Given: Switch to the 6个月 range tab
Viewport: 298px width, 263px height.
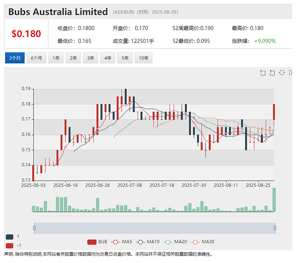Looking at the screenshot, I should (x=36, y=58).
